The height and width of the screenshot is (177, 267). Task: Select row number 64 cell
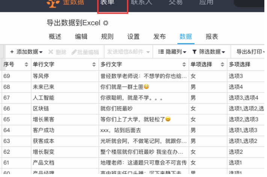point(17,130)
